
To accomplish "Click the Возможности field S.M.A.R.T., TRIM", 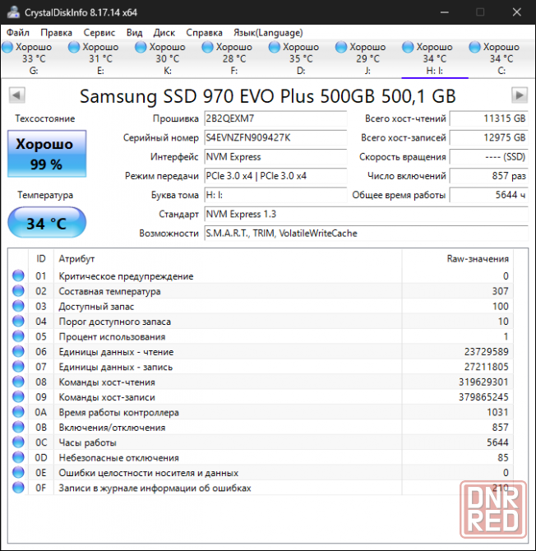I will pyautogui.click(x=366, y=233).
